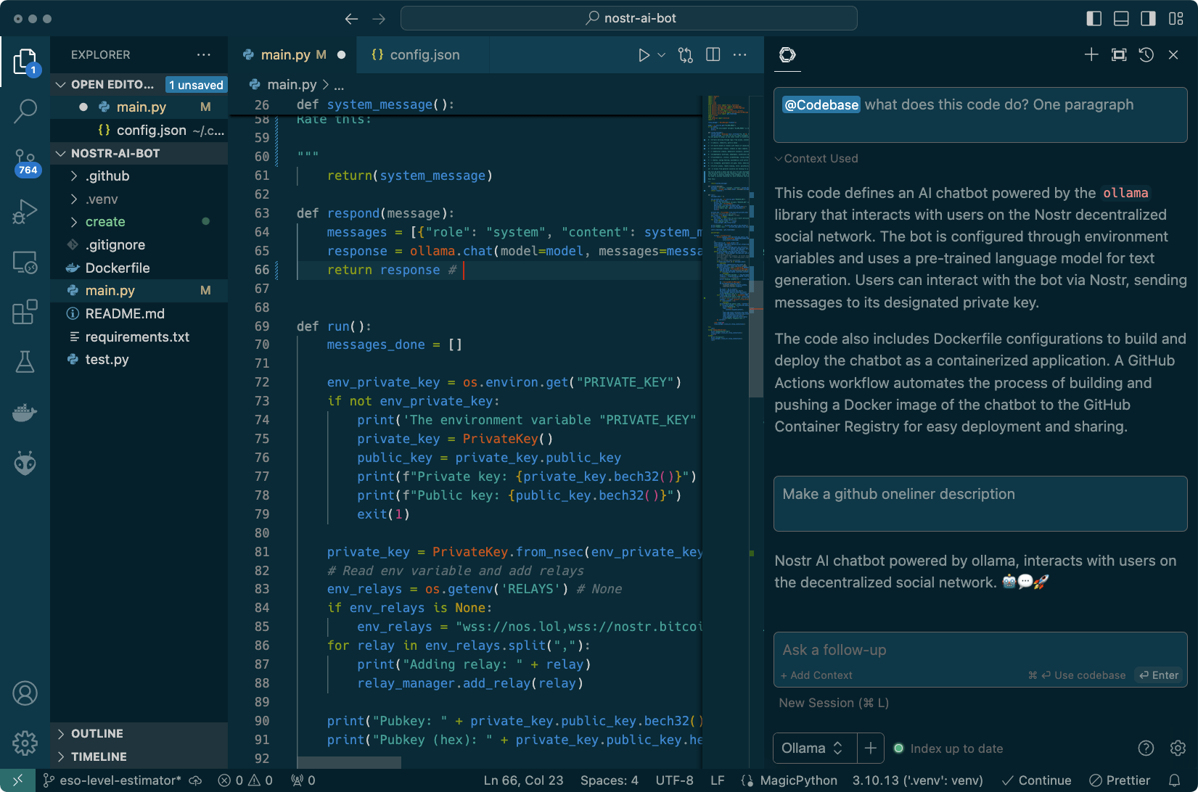The width and height of the screenshot is (1198, 792).
Task: Add a model with plus button
Action: (x=871, y=748)
